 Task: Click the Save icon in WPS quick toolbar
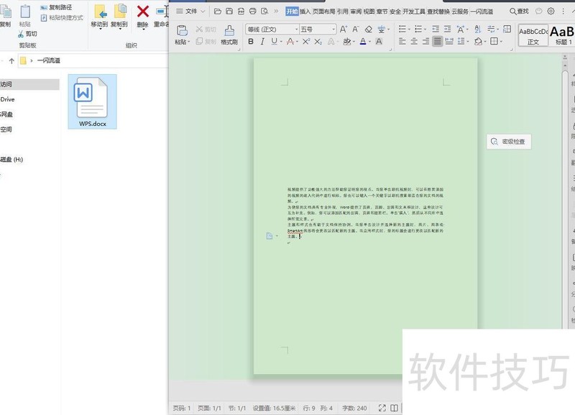pos(229,12)
